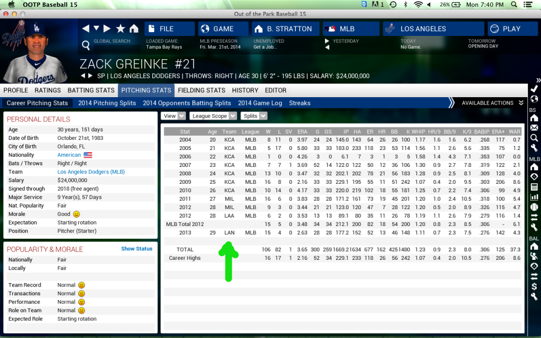541x338 pixels.
Task: Open the View dropdown
Action: coord(174,116)
